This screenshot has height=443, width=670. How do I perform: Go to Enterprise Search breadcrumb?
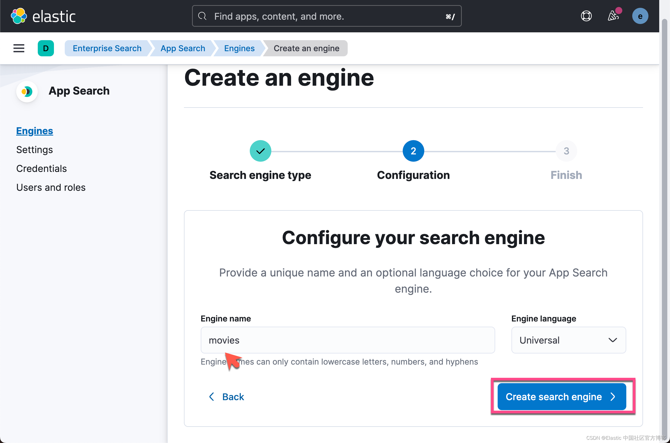coord(107,48)
